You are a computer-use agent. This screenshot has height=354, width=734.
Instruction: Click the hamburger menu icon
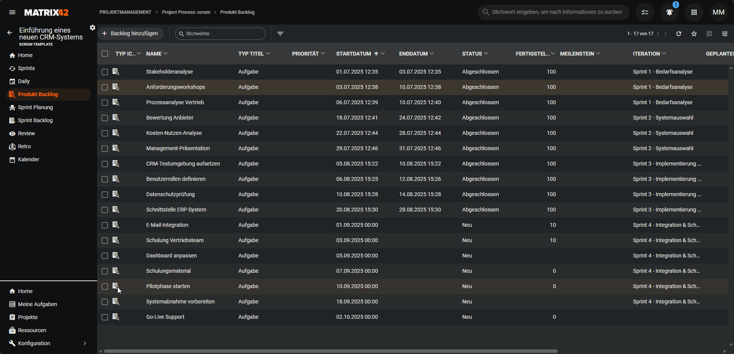point(12,12)
